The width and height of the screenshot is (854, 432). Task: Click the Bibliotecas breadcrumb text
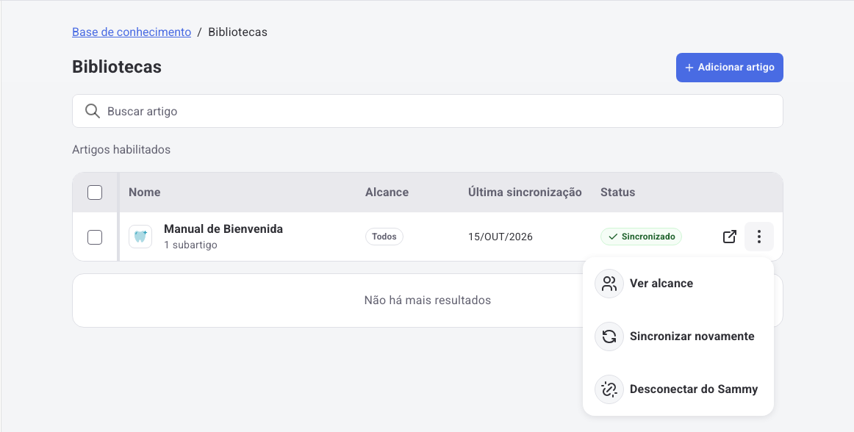(x=237, y=32)
